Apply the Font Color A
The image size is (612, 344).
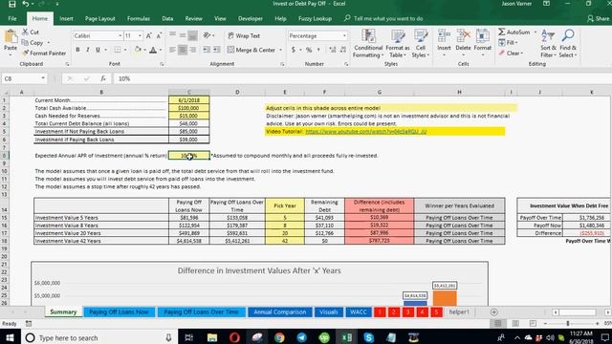point(153,50)
